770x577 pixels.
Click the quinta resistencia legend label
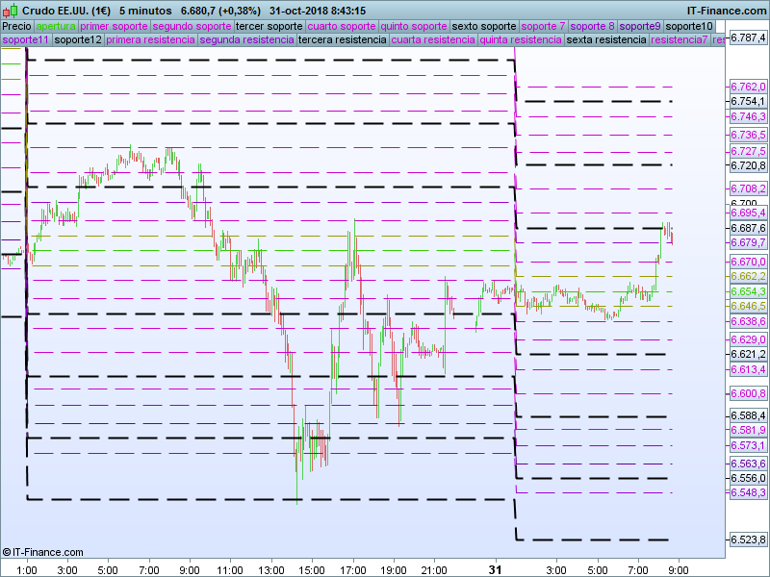pyautogui.click(x=521, y=39)
